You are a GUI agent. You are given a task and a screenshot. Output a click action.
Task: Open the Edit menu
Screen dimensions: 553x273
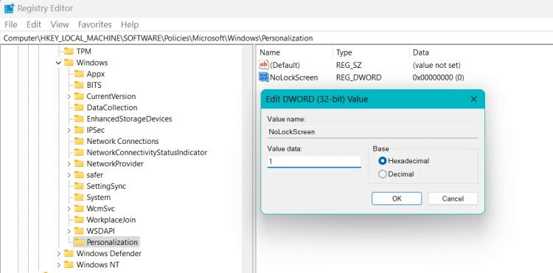34,24
